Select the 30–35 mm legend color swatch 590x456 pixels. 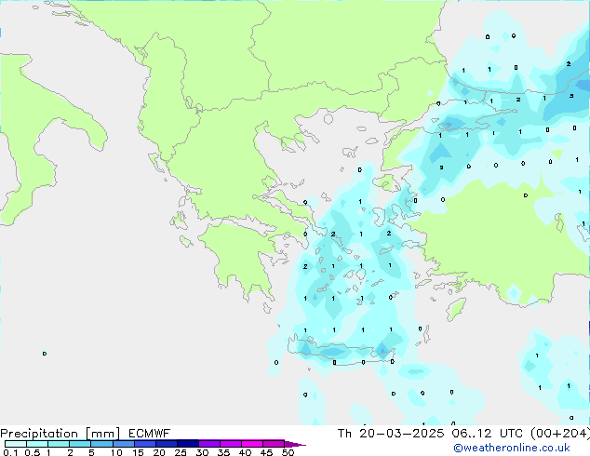[x=208, y=444]
